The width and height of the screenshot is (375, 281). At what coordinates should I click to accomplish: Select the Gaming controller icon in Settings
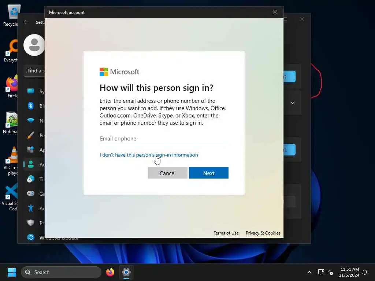click(x=31, y=194)
